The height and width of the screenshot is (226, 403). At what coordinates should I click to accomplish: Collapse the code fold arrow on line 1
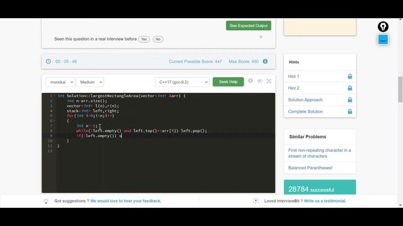pyautogui.click(x=54, y=96)
